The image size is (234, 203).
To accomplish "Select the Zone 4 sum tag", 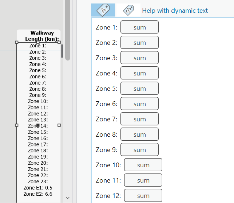I will 139,73.
